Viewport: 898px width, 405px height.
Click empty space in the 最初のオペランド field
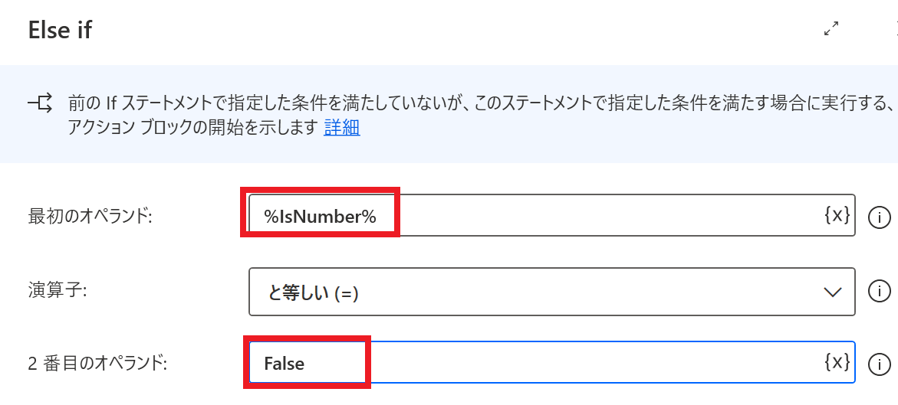(598, 217)
